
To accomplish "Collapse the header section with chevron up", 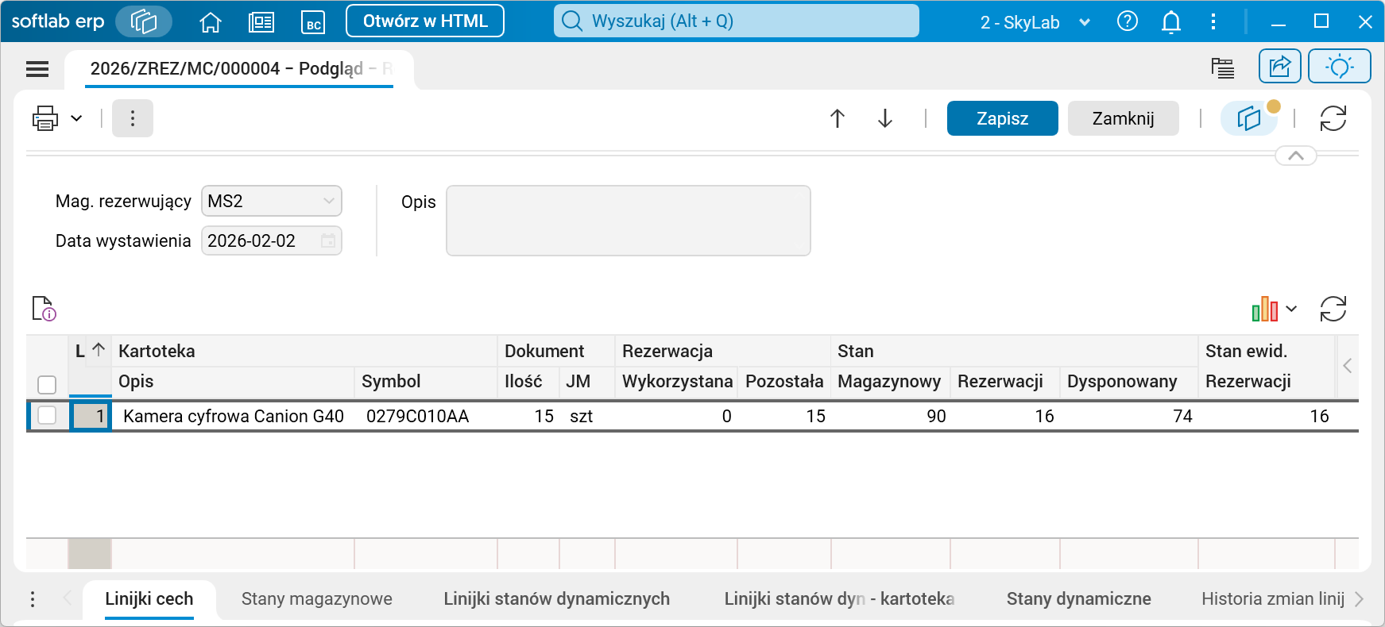I will tap(1296, 156).
